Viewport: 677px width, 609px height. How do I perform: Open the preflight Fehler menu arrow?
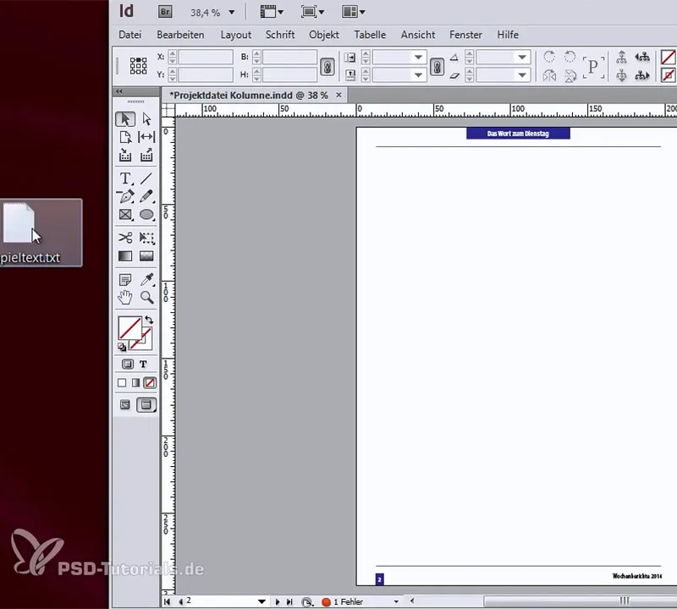pos(396,601)
